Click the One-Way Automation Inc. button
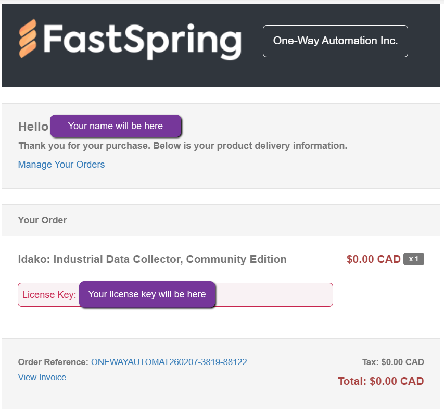 tap(335, 41)
